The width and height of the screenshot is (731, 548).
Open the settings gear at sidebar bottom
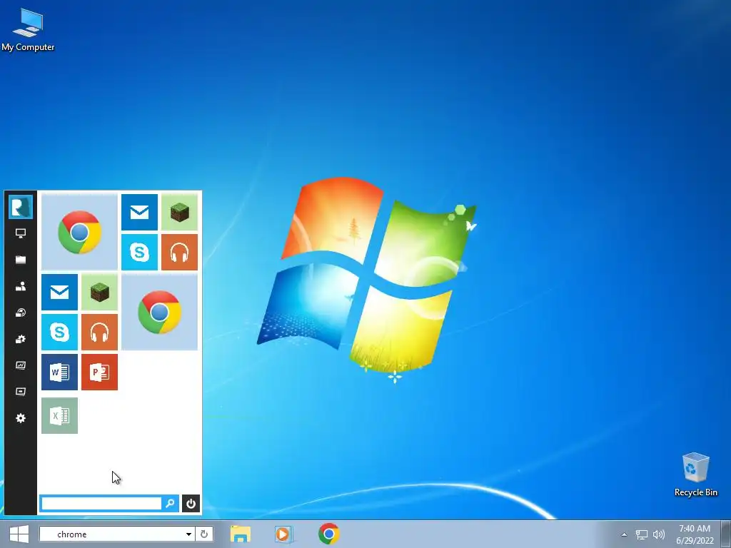(21, 418)
